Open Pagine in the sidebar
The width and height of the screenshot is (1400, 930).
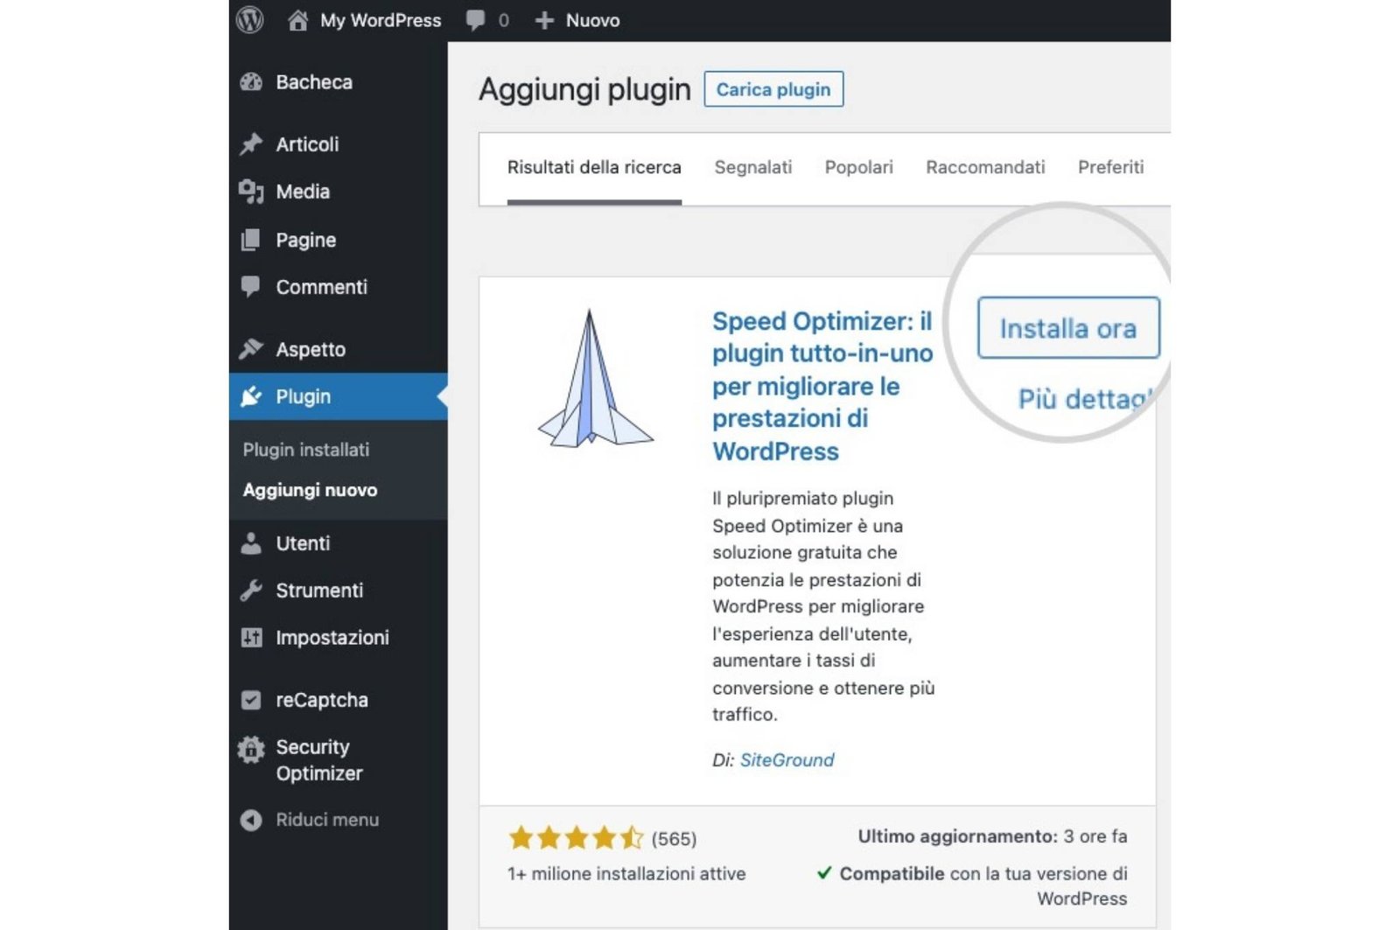tap(305, 240)
